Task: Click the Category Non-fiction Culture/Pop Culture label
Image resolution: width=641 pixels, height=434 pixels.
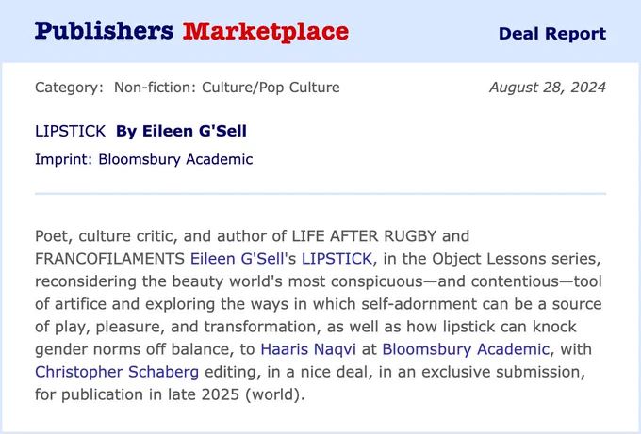Action: [x=188, y=88]
